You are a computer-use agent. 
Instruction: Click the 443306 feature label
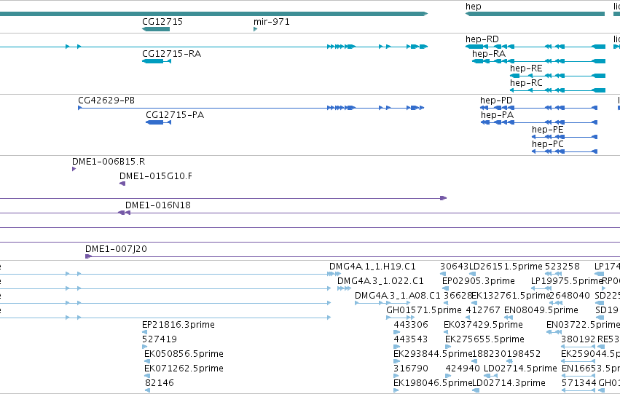(411, 325)
